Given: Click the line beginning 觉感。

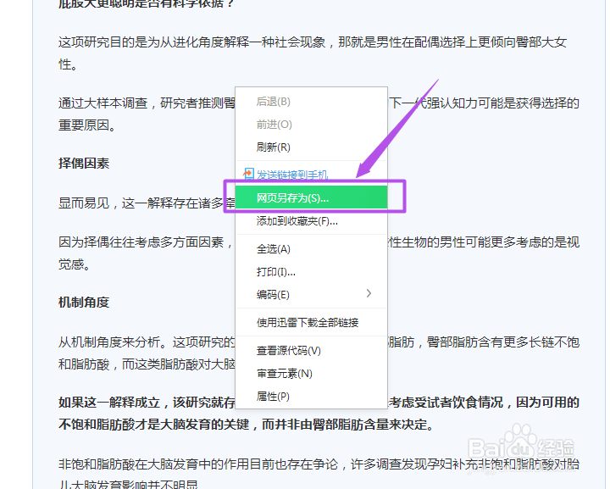Looking at the screenshot, I should (75, 264).
